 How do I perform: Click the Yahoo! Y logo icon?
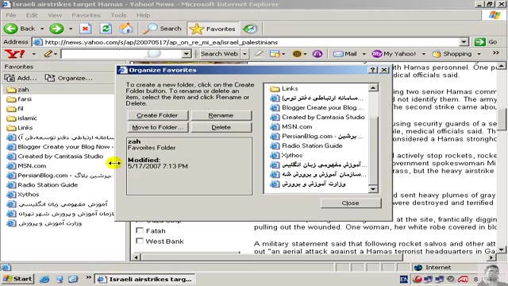pyautogui.click(x=14, y=53)
